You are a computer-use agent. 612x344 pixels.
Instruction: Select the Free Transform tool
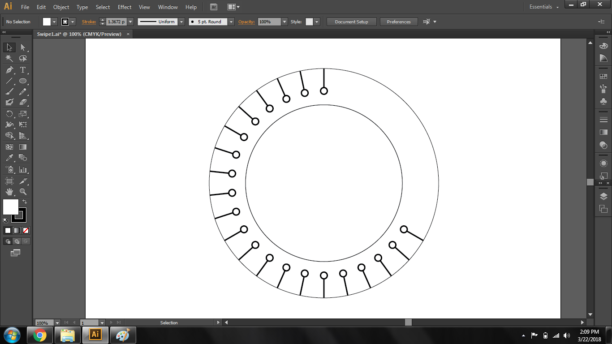(23, 125)
